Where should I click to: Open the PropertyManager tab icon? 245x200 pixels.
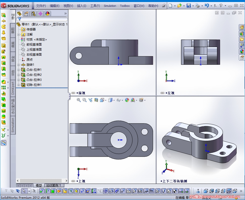(x=26, y=14)
